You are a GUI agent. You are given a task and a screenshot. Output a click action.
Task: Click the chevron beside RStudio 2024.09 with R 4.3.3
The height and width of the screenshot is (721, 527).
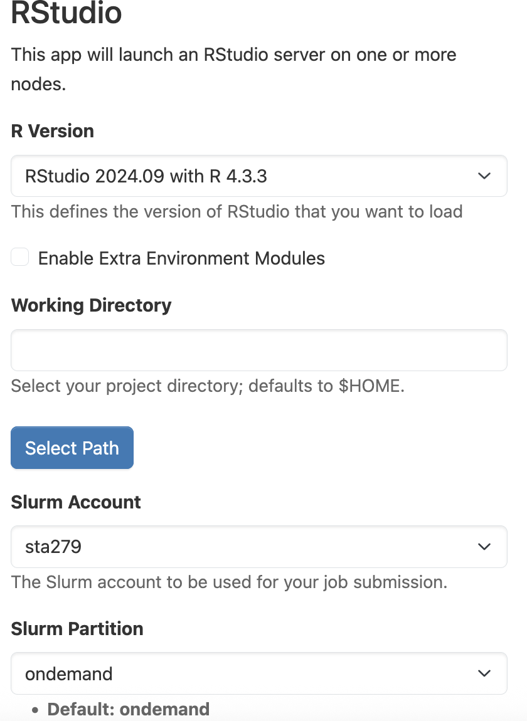coord(484,176)
